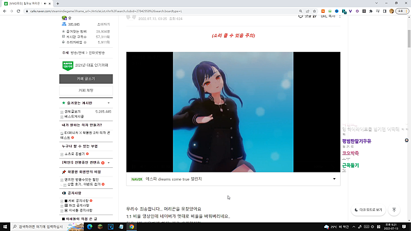411x231 pixels.
Task: Click 초대하기 invite link beside member count
Action: (104, 24)
